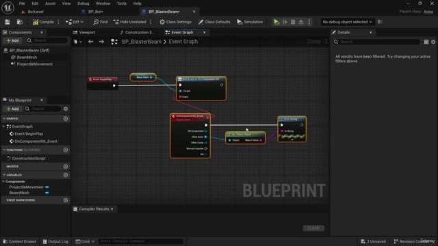Close the Event Graph tab
438x246 pixels.
pyautogui.click(x=204, y=32)
